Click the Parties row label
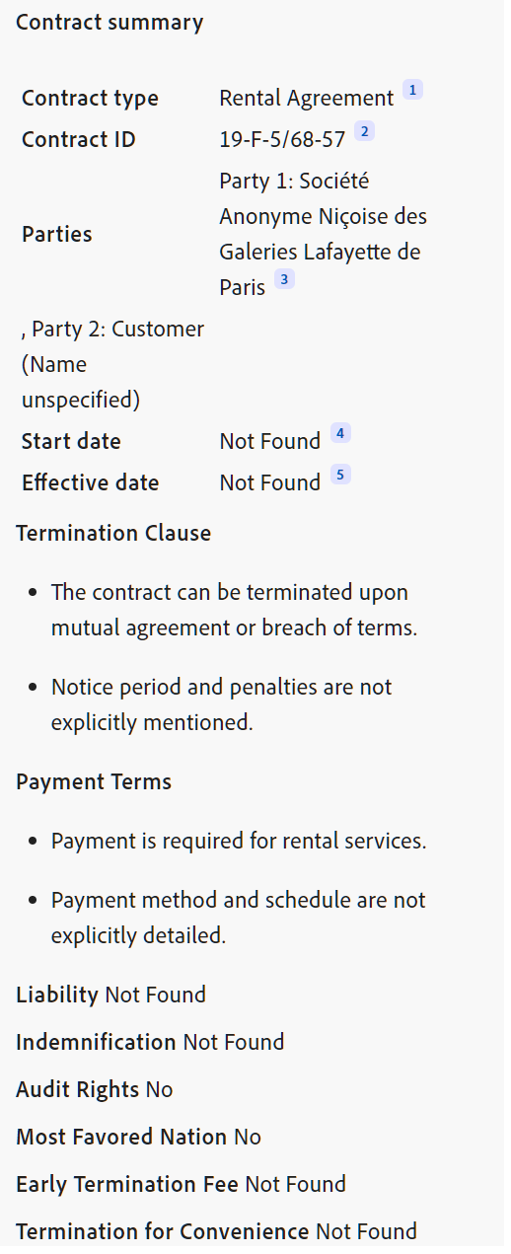This screenshot has height=1254, width=511. pyautogui.click(x=56, y=235)
